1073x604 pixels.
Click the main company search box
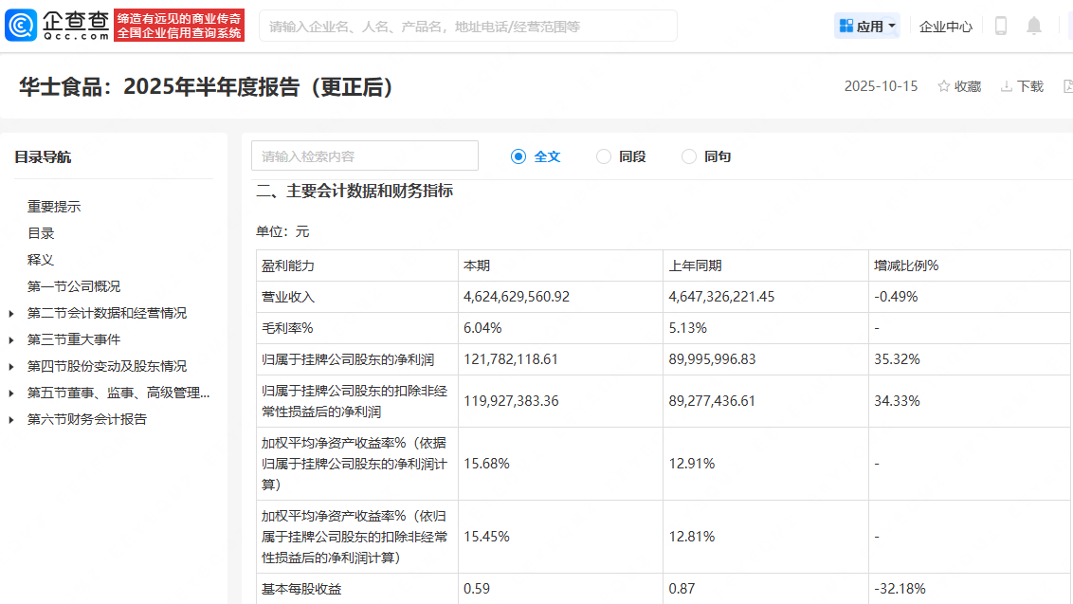pos(467,27)
